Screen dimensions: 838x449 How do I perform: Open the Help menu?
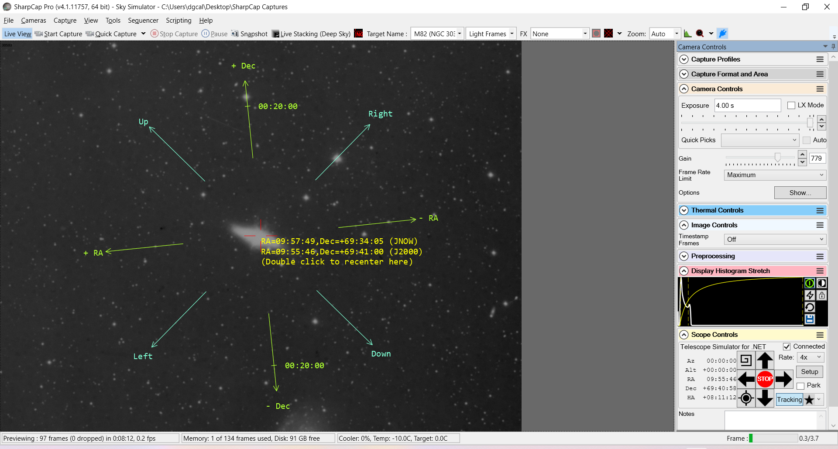click(x=206, y=21)
